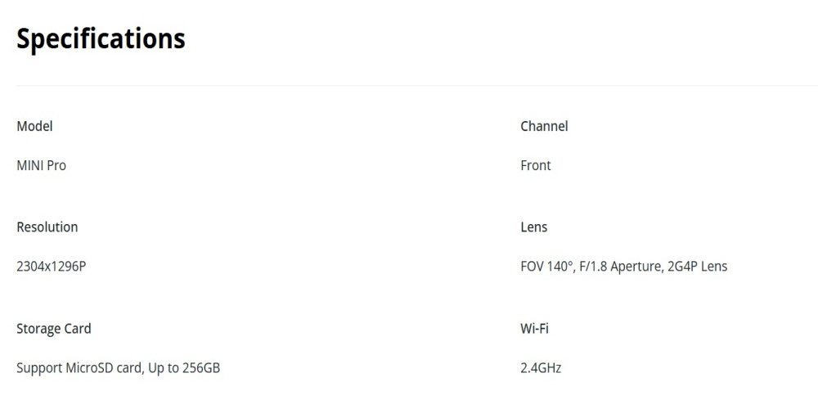The height and width of the screenshot is (409, 818).
Task: Click the 2.4GHz value
Action: pos(541,368)
